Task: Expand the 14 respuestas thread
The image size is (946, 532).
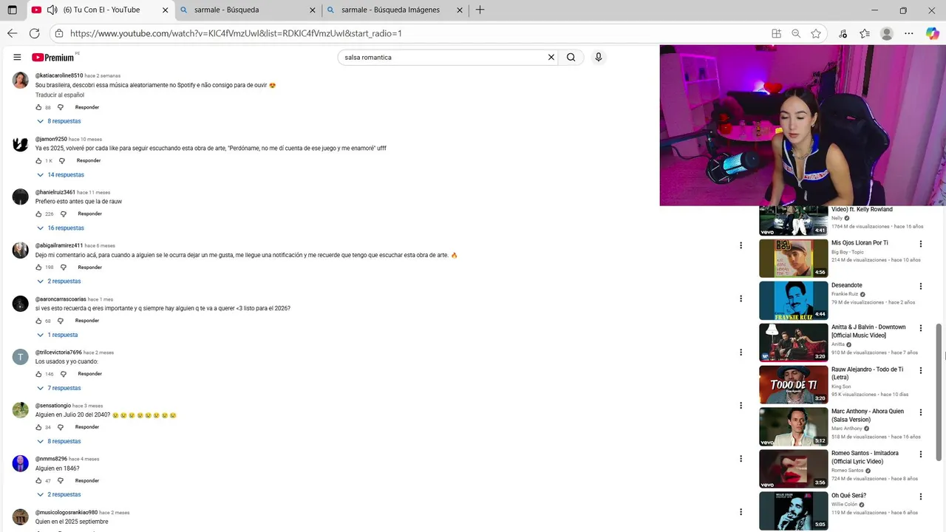Action: [x=61, y=175]
